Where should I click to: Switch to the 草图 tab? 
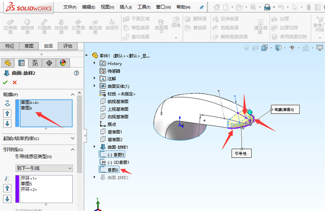29,46
